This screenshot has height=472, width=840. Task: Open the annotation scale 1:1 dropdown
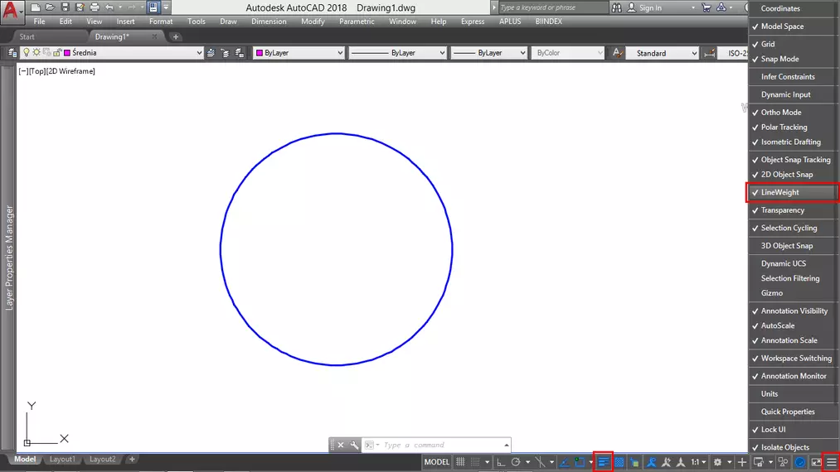[698, 462]
